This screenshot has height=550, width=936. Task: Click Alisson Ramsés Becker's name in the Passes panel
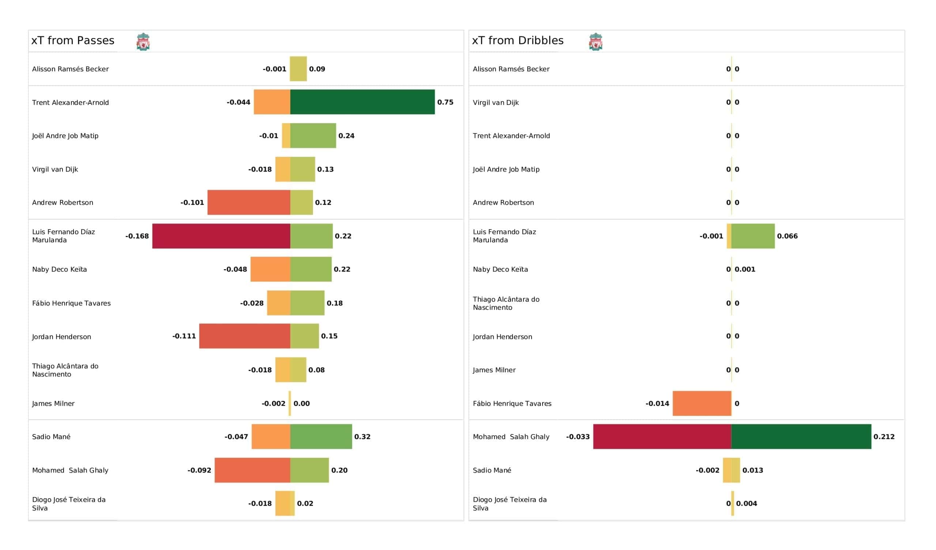click(70, 69)
